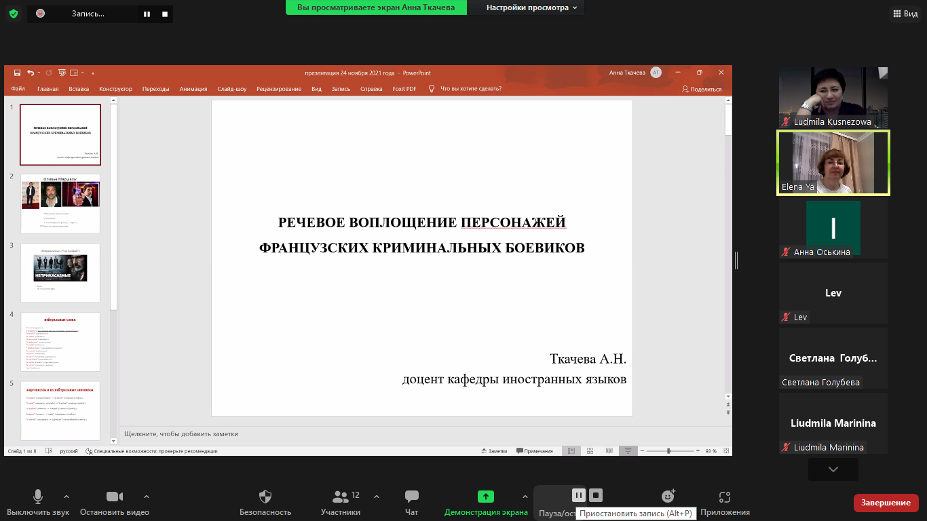Screen dimensions: 927x521
Task: Open the Reactions smiley icon
Action: (x=668, y=497)
